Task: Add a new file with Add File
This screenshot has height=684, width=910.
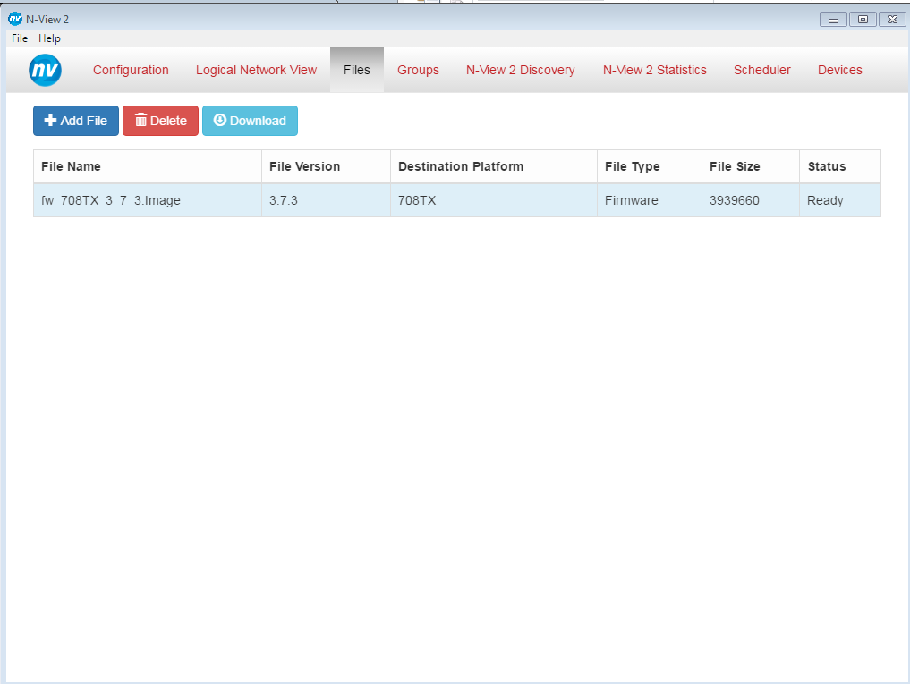Action: click(76, 121)
